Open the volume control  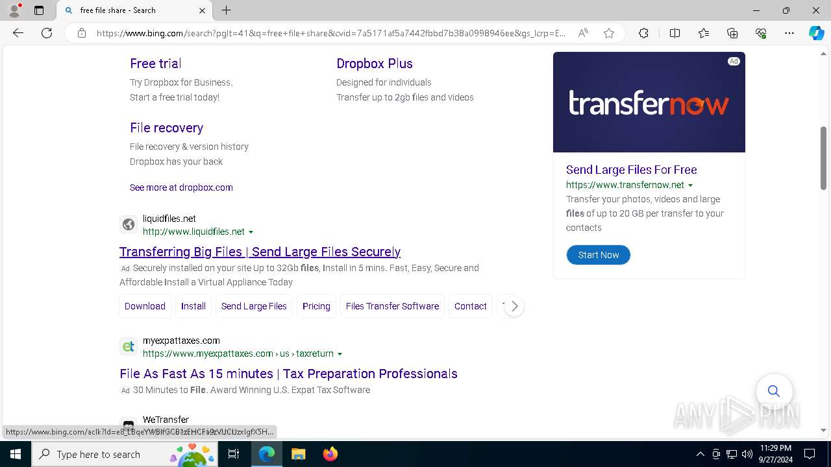pos(747,454)
